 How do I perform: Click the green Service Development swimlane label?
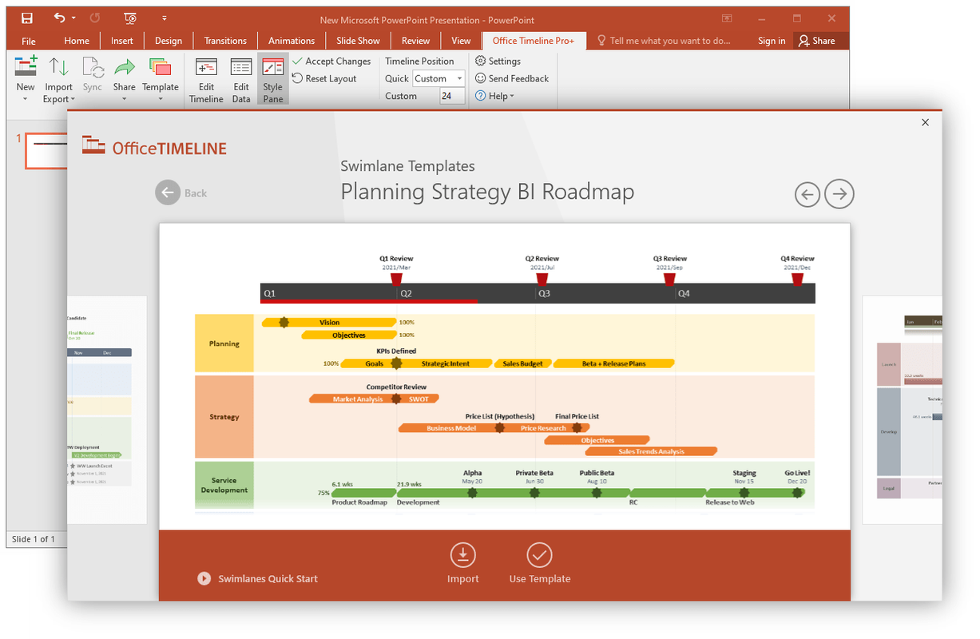coord(224,486)
